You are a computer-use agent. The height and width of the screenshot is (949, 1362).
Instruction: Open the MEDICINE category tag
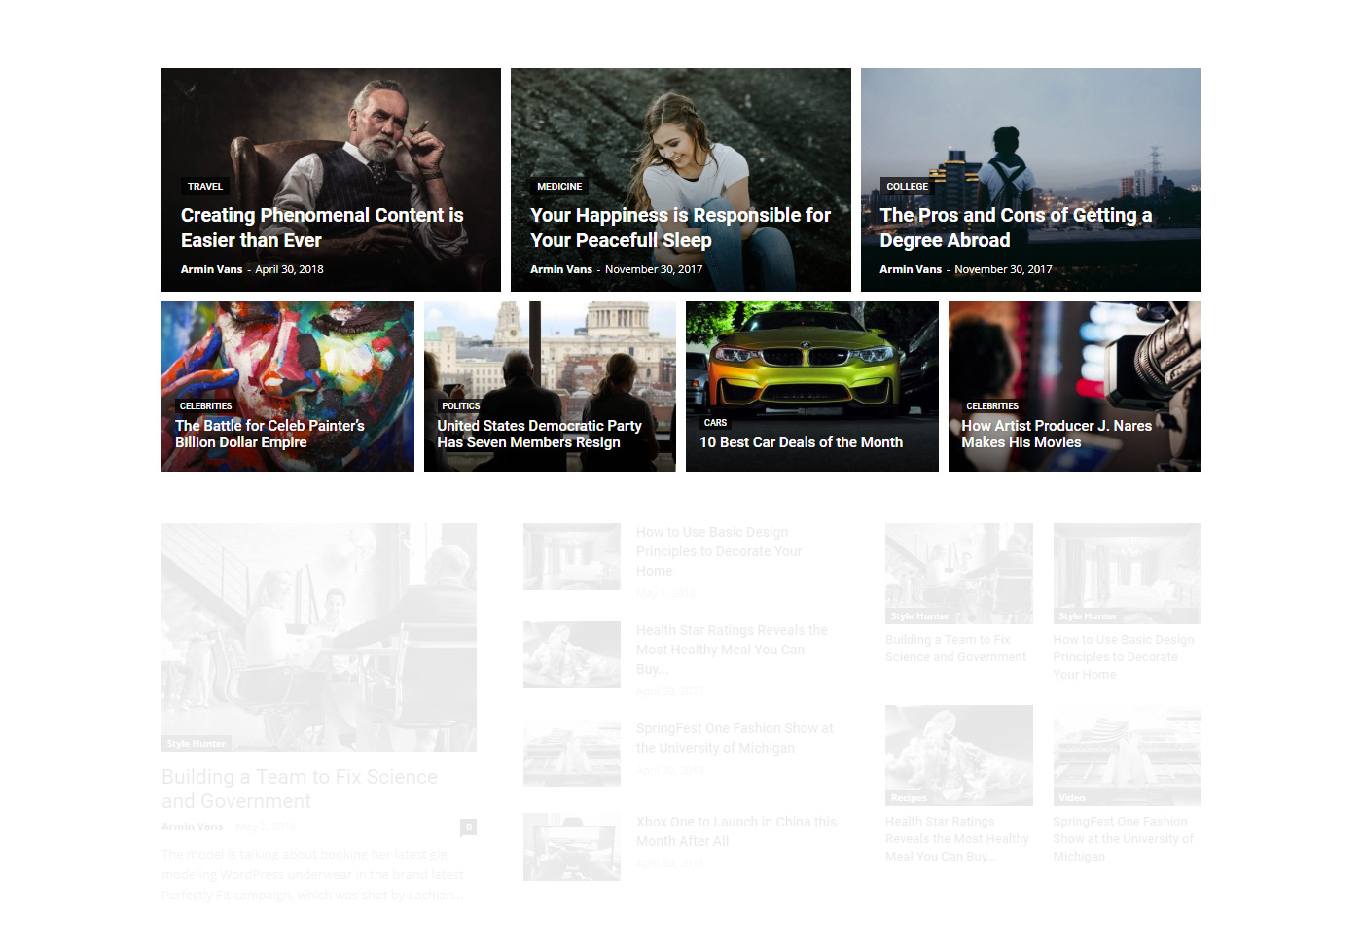click(x=559, y=186)
